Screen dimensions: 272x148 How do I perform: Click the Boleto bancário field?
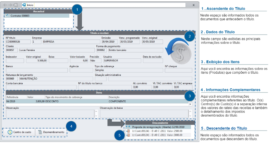(136, 50)
